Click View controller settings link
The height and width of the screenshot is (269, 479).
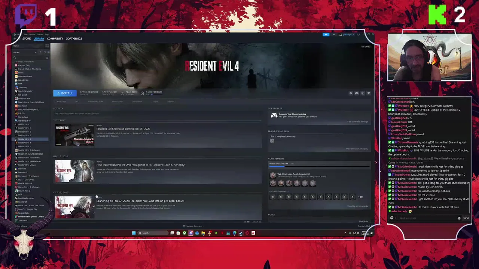(357, 121)
